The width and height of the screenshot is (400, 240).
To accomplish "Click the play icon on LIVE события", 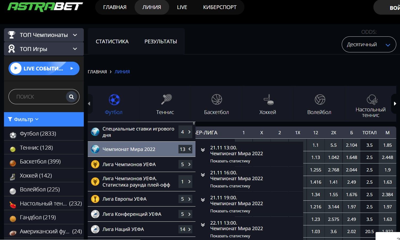I will [16, 68].
